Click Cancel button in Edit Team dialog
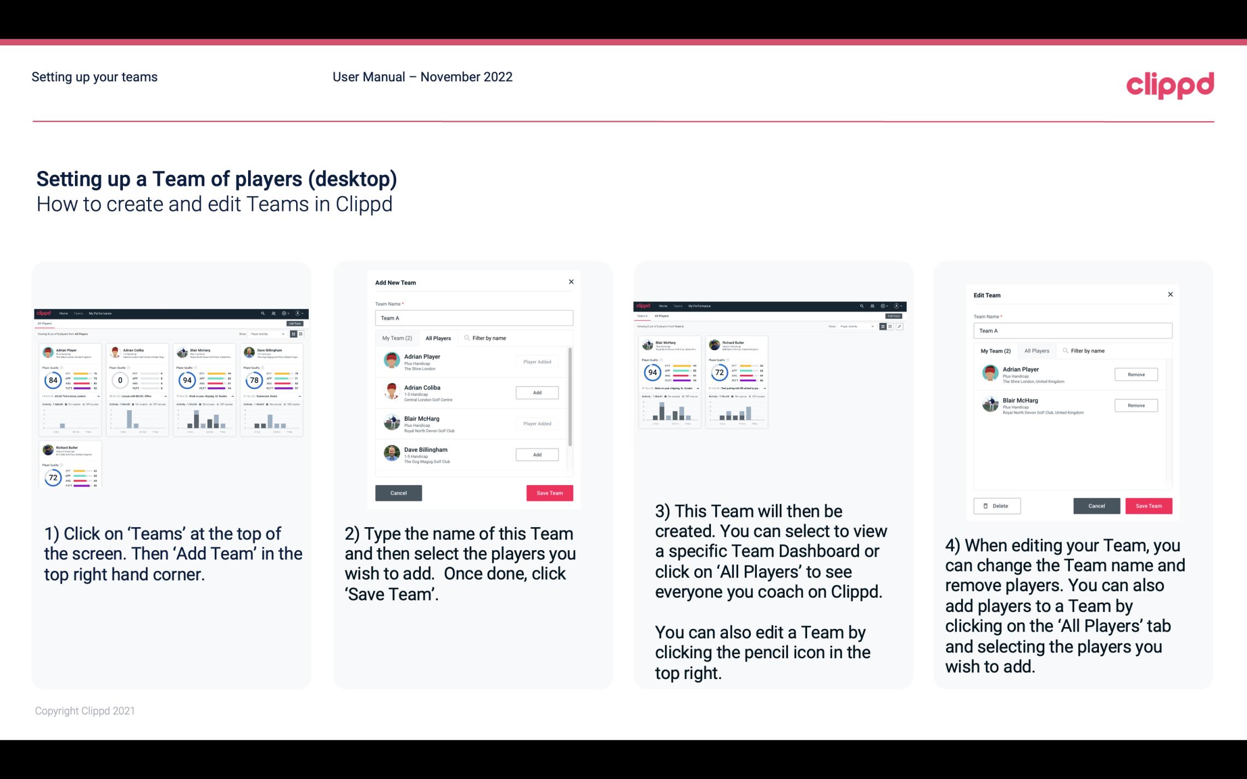The height and width of the screenshot is (779, 1247). coord(1097,505)
